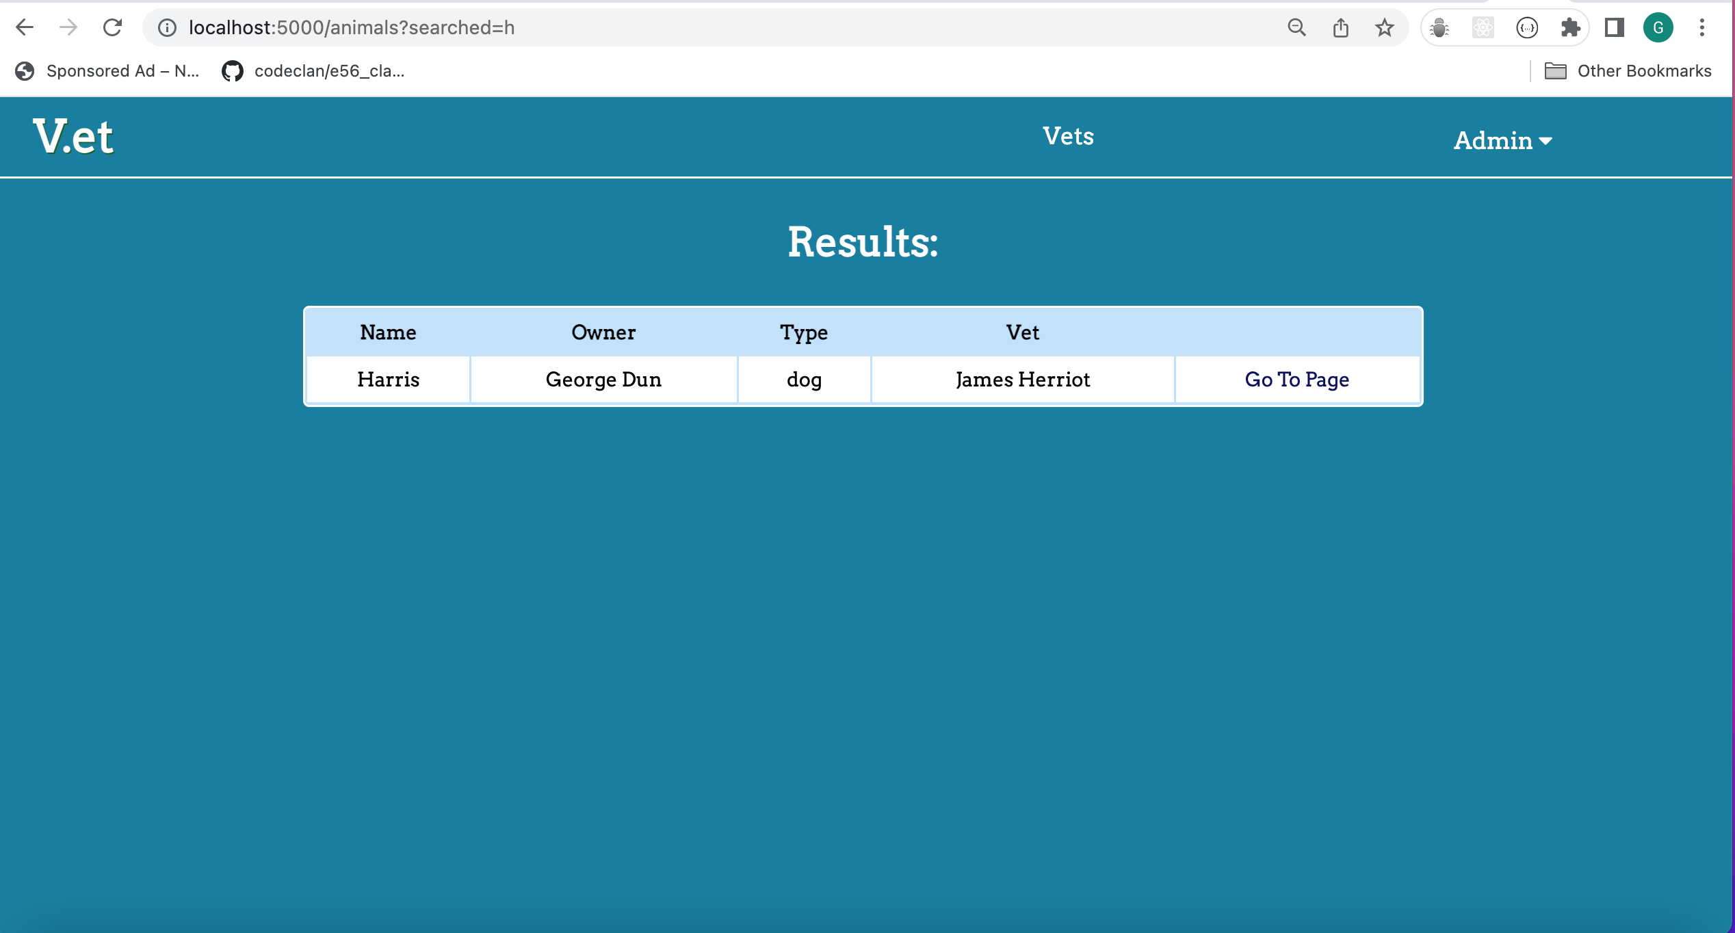
Task: Reload the page with the refresh icon
Action: (x=112, y=27)
